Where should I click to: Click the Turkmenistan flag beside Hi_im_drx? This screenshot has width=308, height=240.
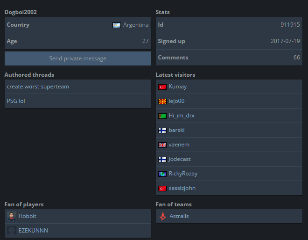[x=162, y=116]
